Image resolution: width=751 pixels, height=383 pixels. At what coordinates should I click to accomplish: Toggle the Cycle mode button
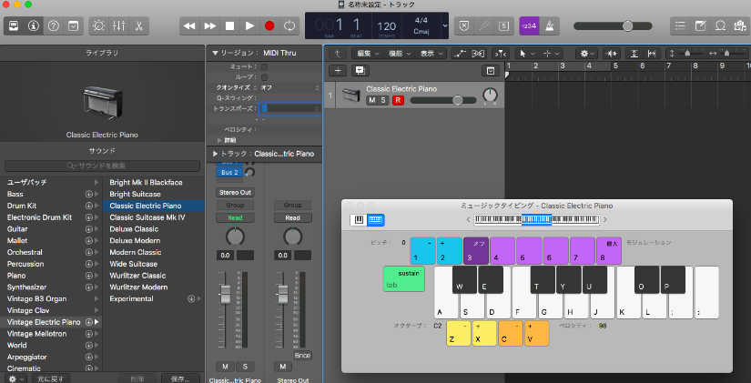click(290, 26)
